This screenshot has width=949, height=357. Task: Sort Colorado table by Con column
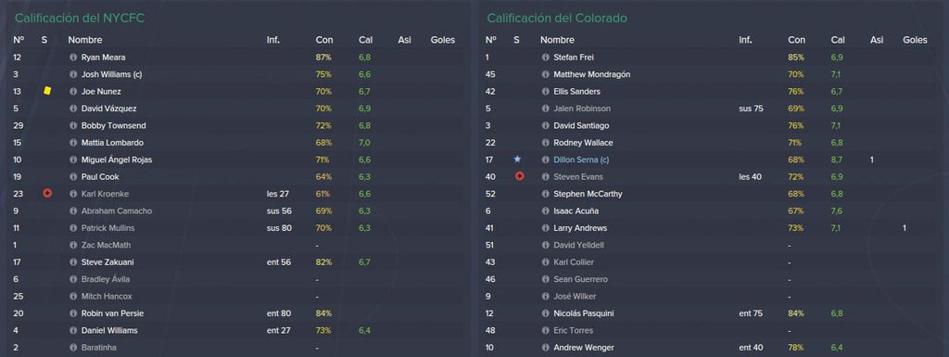[796, 40]
